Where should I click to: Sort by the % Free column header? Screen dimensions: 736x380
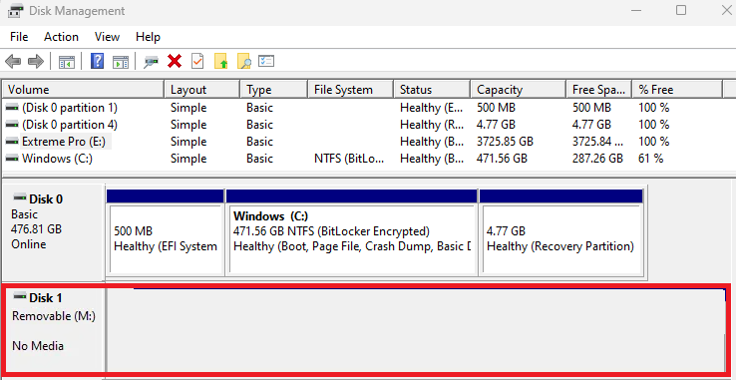click(x=677, y=89)
